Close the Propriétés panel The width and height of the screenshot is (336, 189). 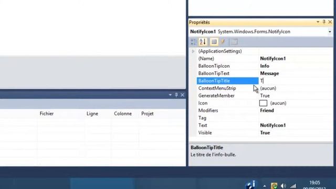tap(330, 22)
